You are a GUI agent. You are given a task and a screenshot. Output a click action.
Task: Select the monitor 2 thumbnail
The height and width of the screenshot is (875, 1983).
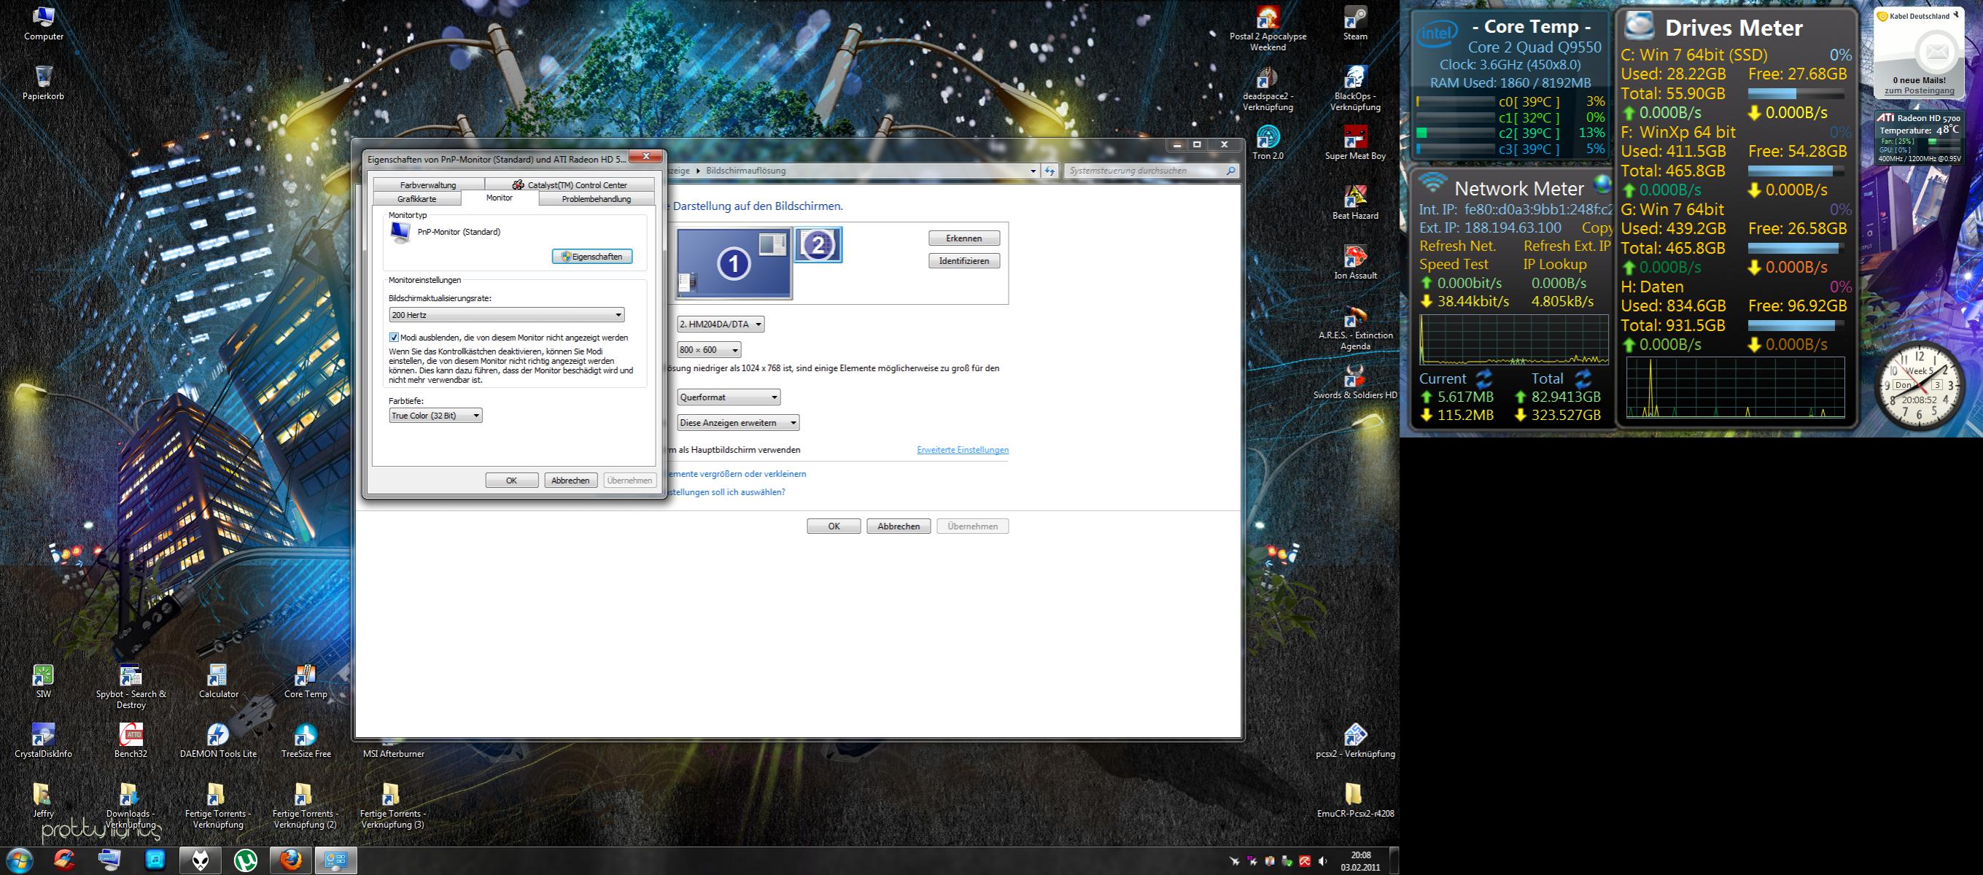[818, 245]
